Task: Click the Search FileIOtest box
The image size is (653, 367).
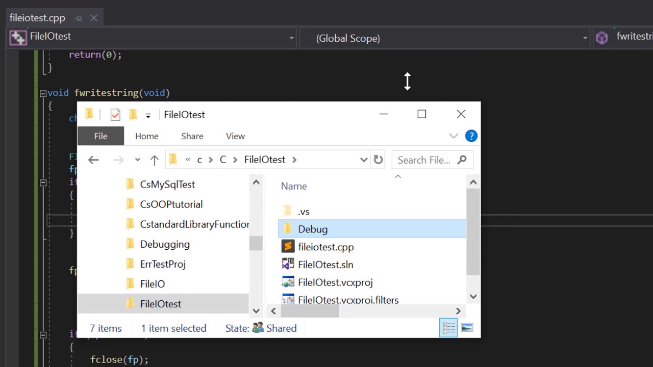Action: point(423,160)
